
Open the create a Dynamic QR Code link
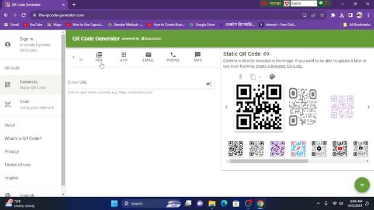279,66
